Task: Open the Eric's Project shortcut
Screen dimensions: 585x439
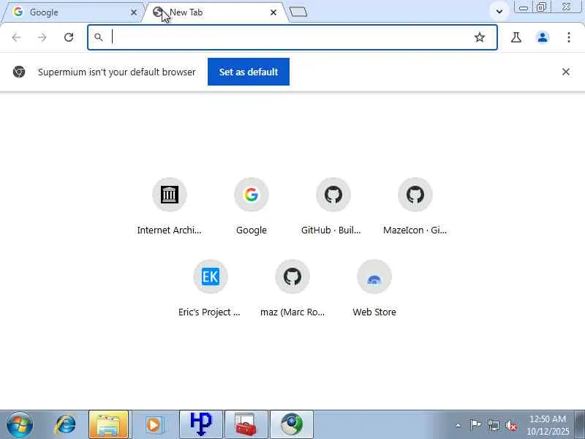Action: click(211, 289)
